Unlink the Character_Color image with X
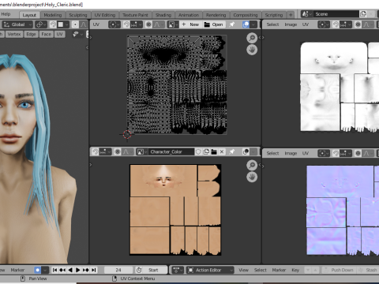Screen dimensions: 379x284 point(222,151)
